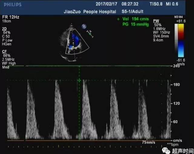
Task: Click the -61.6 scale minimum label
Action: click(x=181, y=60)
